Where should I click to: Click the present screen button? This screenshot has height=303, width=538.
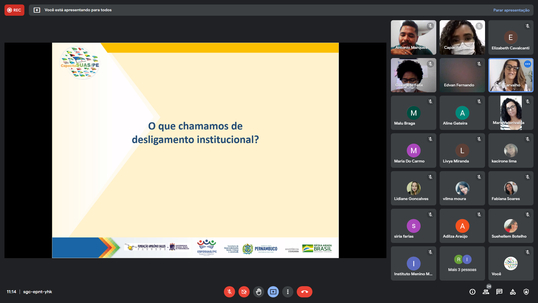[x=273, y=292]
